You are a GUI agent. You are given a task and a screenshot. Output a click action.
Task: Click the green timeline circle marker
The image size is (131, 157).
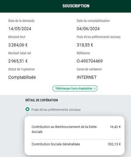27,109
